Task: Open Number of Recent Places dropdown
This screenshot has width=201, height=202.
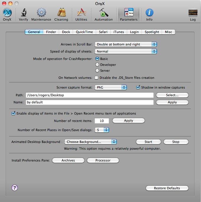Action: tap(102, 130)
